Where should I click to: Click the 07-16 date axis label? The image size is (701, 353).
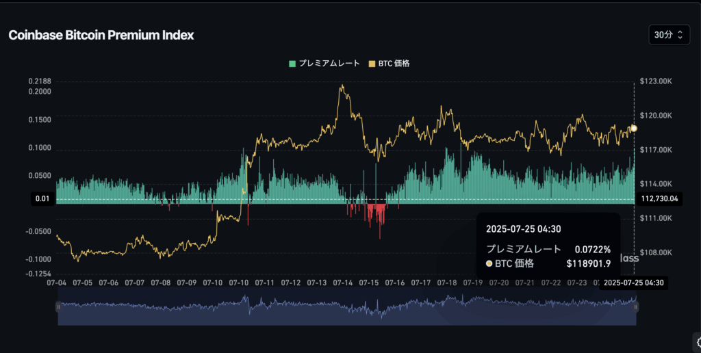[x=395, y=283]
